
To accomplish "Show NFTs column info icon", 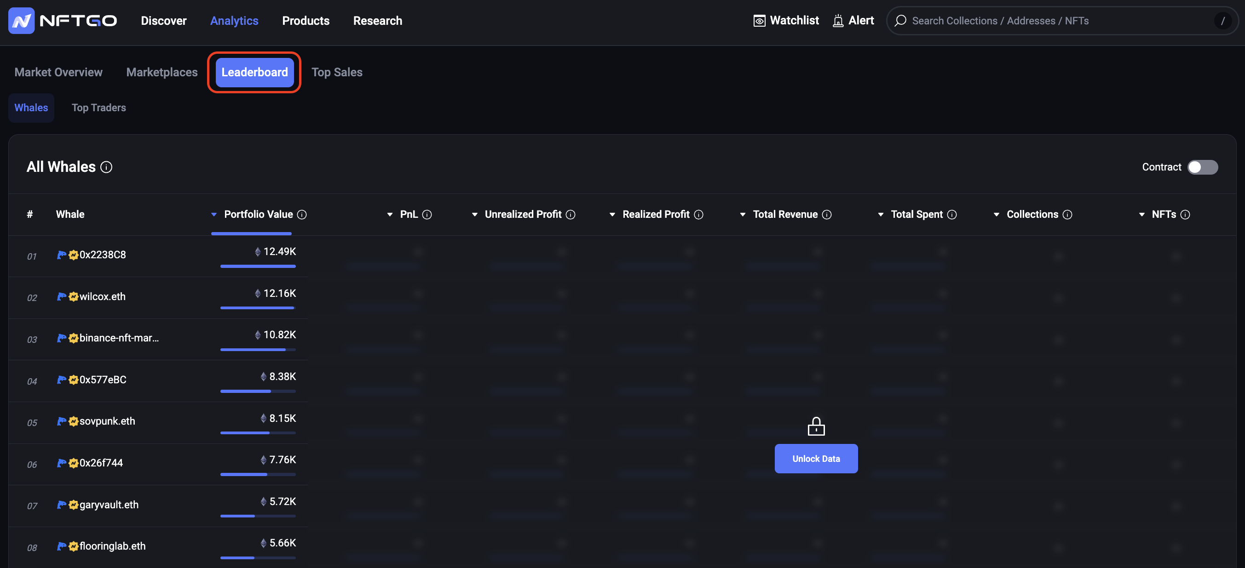I will 1185,215.
